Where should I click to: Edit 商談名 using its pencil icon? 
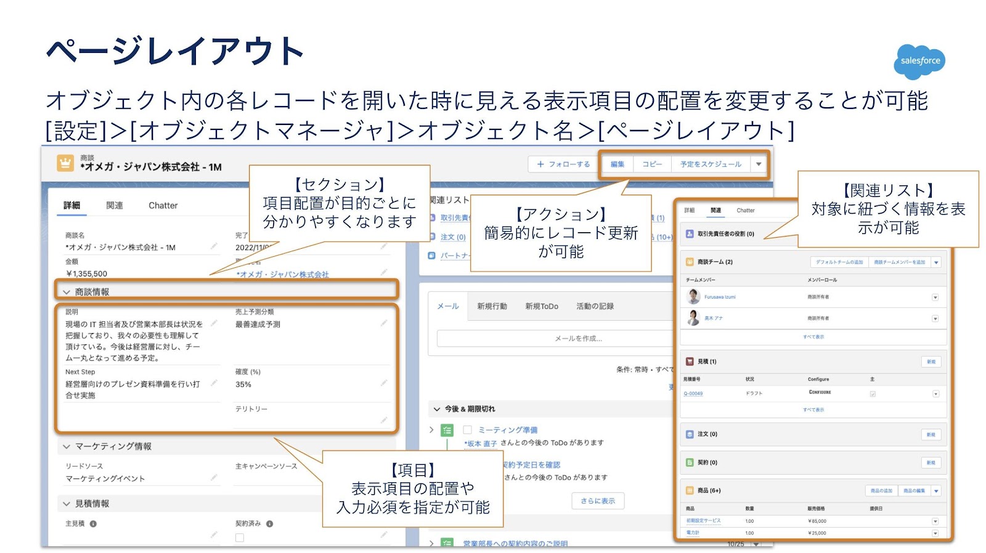point(214,246)
